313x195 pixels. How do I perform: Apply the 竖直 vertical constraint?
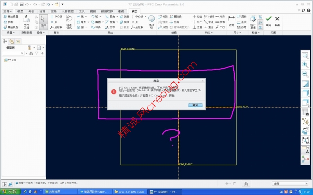click(x=198, y=17)
